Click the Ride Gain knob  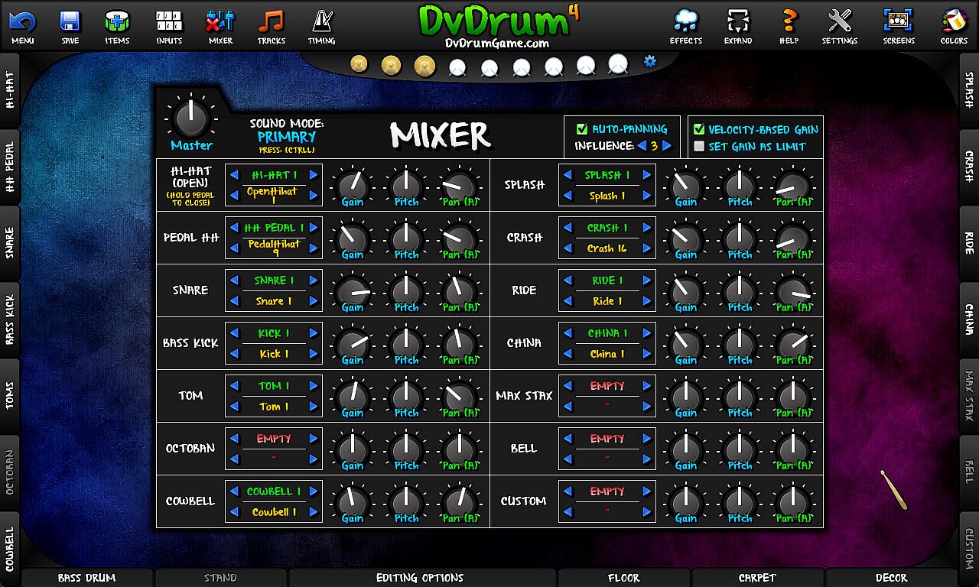click(x=685, y=291)
